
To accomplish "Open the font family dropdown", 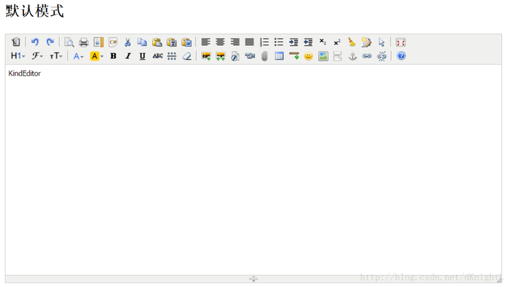I will [37, 56].
